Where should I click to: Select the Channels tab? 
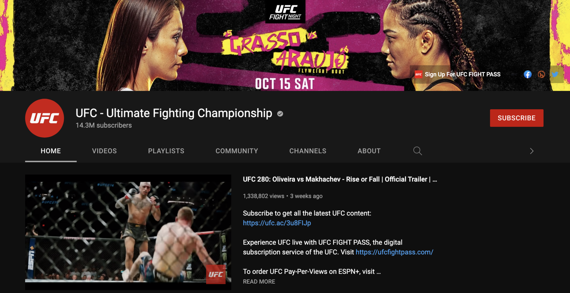[308, 151]
